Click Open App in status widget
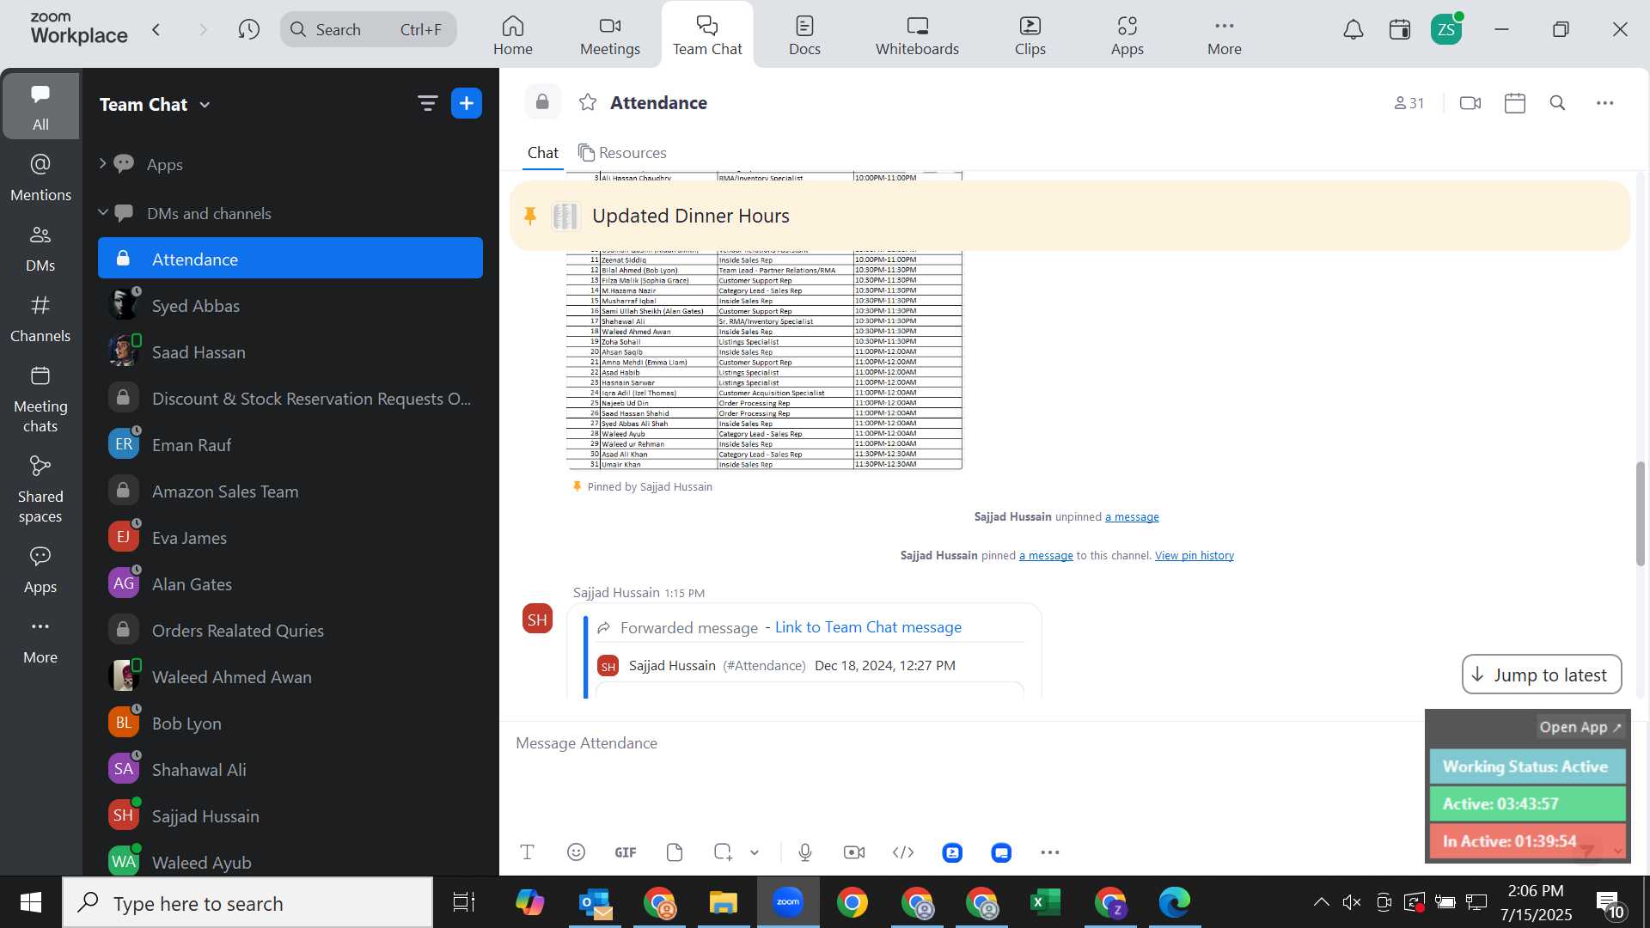The width and height of the screenshot is (1650, 928). (1580, 727)
